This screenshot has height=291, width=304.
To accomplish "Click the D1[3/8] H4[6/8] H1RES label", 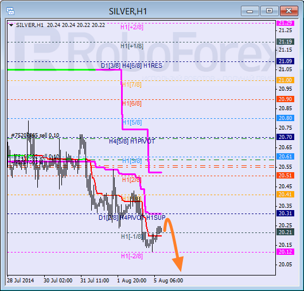I will coord(132,65).
